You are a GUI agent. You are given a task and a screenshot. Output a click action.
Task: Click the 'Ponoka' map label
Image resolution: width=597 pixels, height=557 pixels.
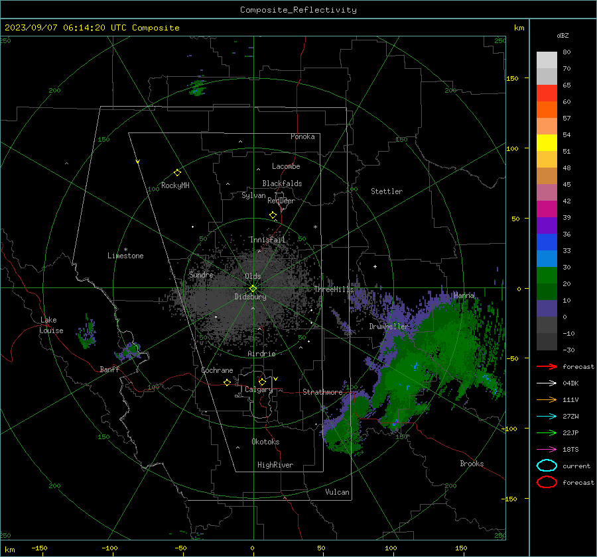coord(302,136)
